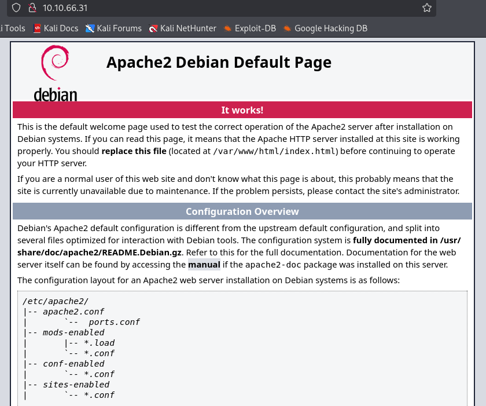Click the ports.conf tree entry
The image size is (486, 406).
[115, 322]
